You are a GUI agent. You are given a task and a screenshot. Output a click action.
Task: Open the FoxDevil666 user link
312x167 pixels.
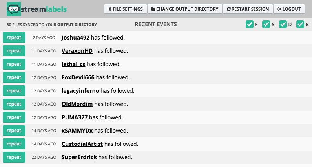click(x=78, y=77)
